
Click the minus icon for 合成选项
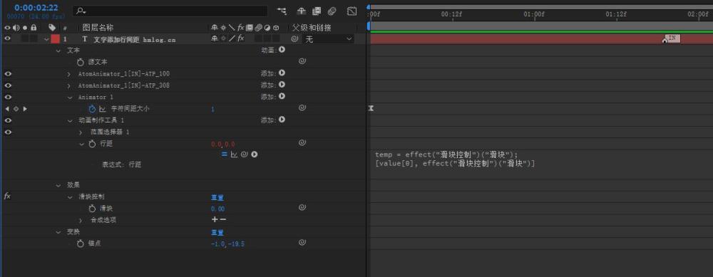[x=222, y=220]
